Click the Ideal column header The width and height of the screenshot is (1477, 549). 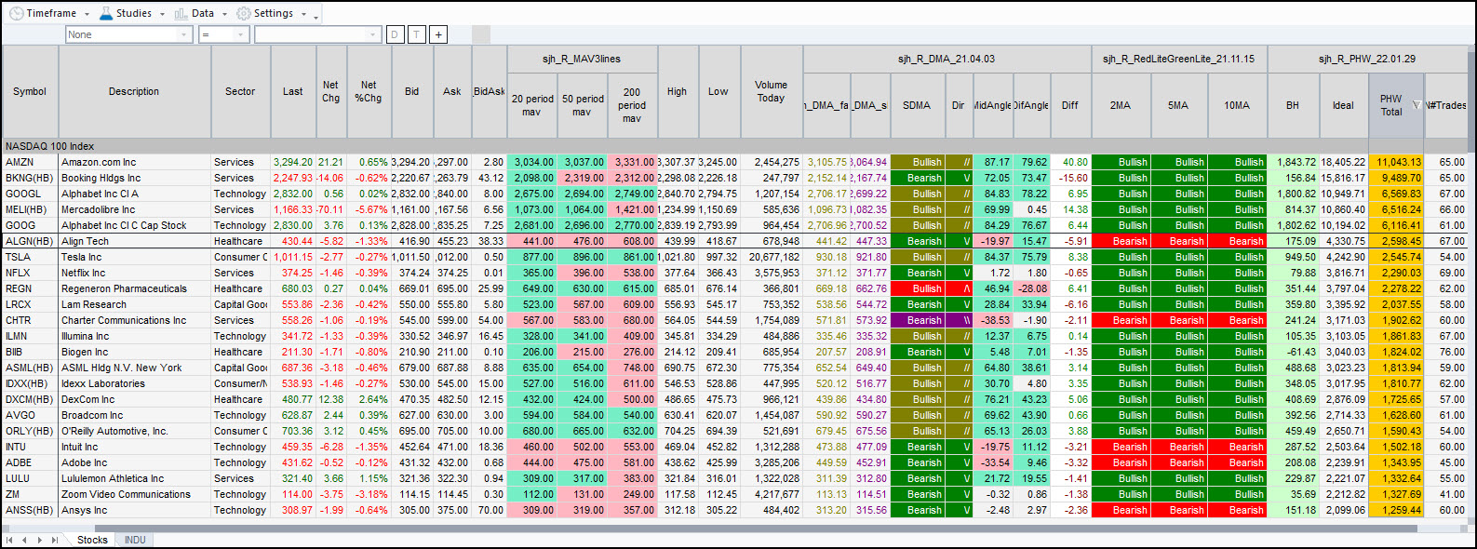(1343, 105)
